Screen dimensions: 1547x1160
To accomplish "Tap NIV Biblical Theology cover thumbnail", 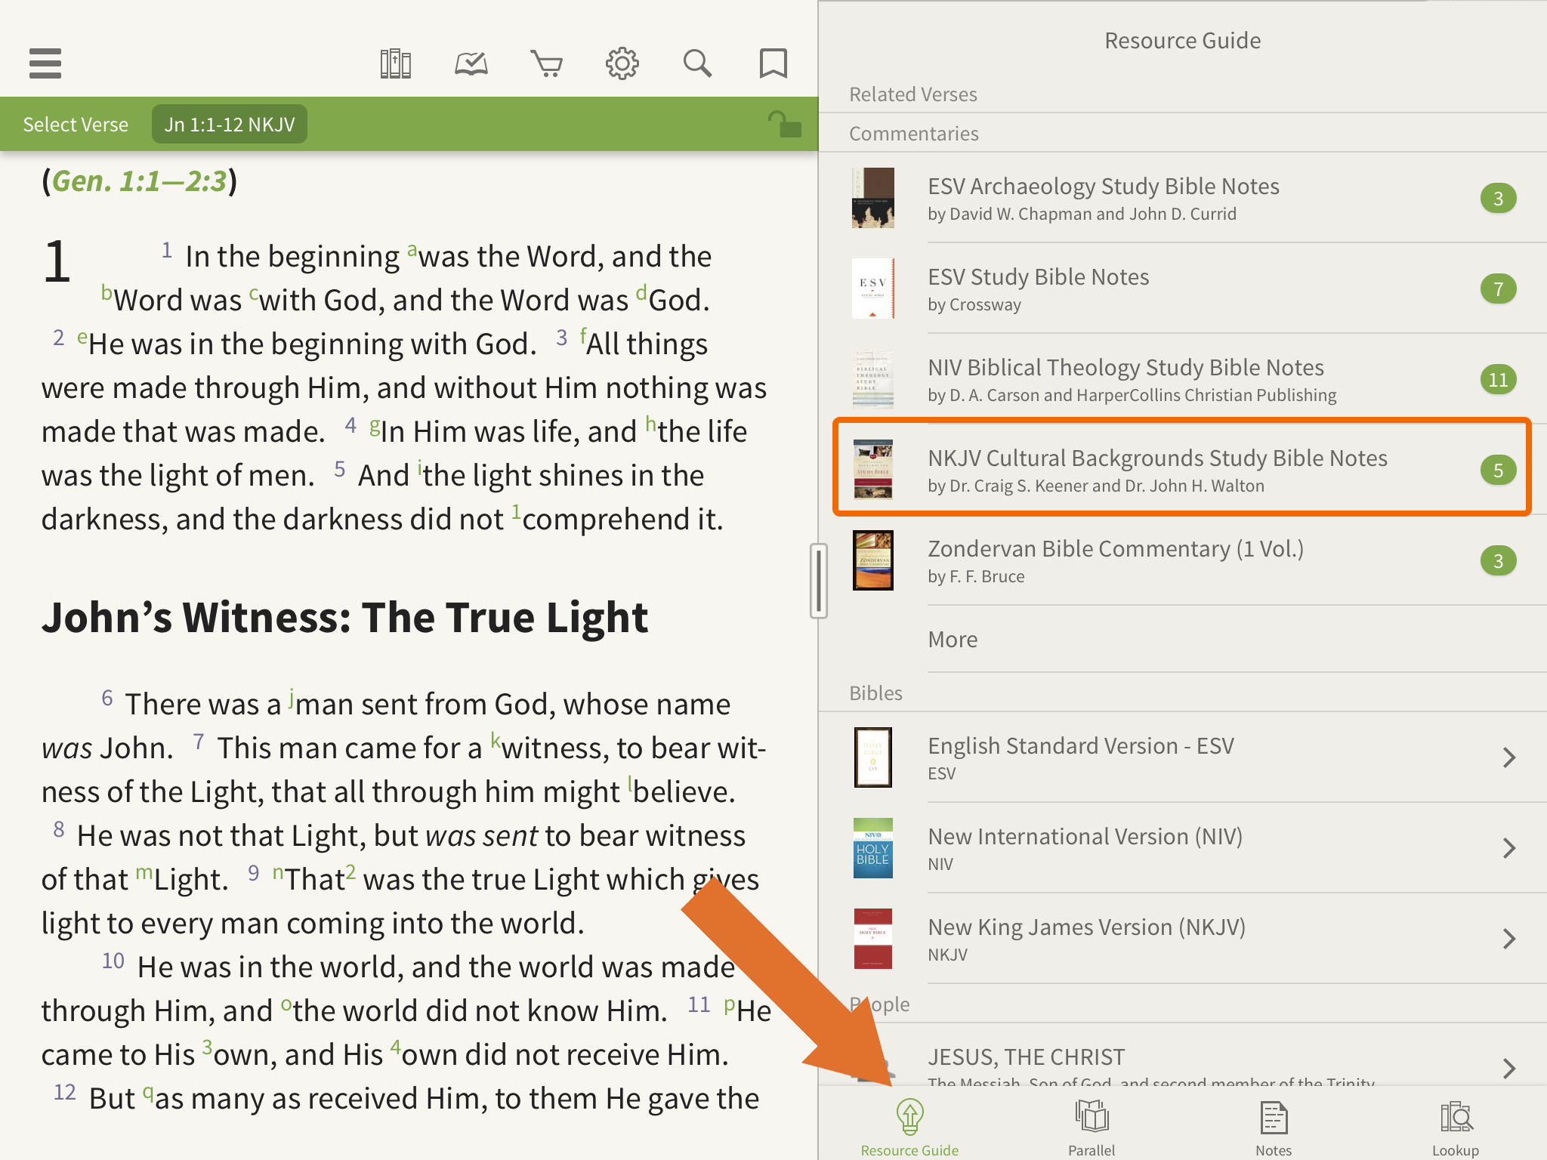I will [872, 379].
